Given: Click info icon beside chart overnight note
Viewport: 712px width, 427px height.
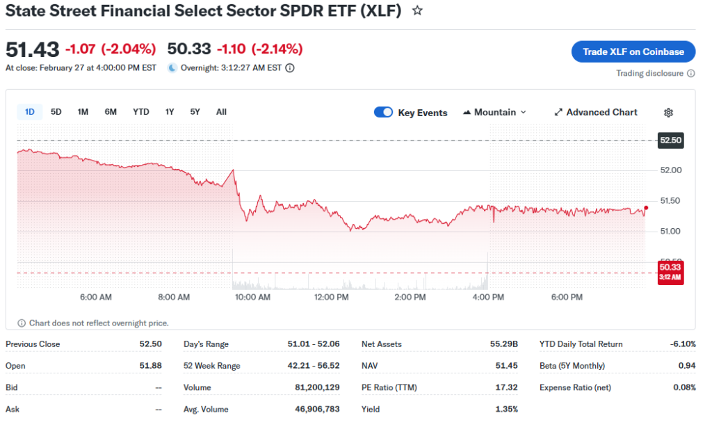Looking at the screenshot, I should pyautogui.click(x=22, y=323).
